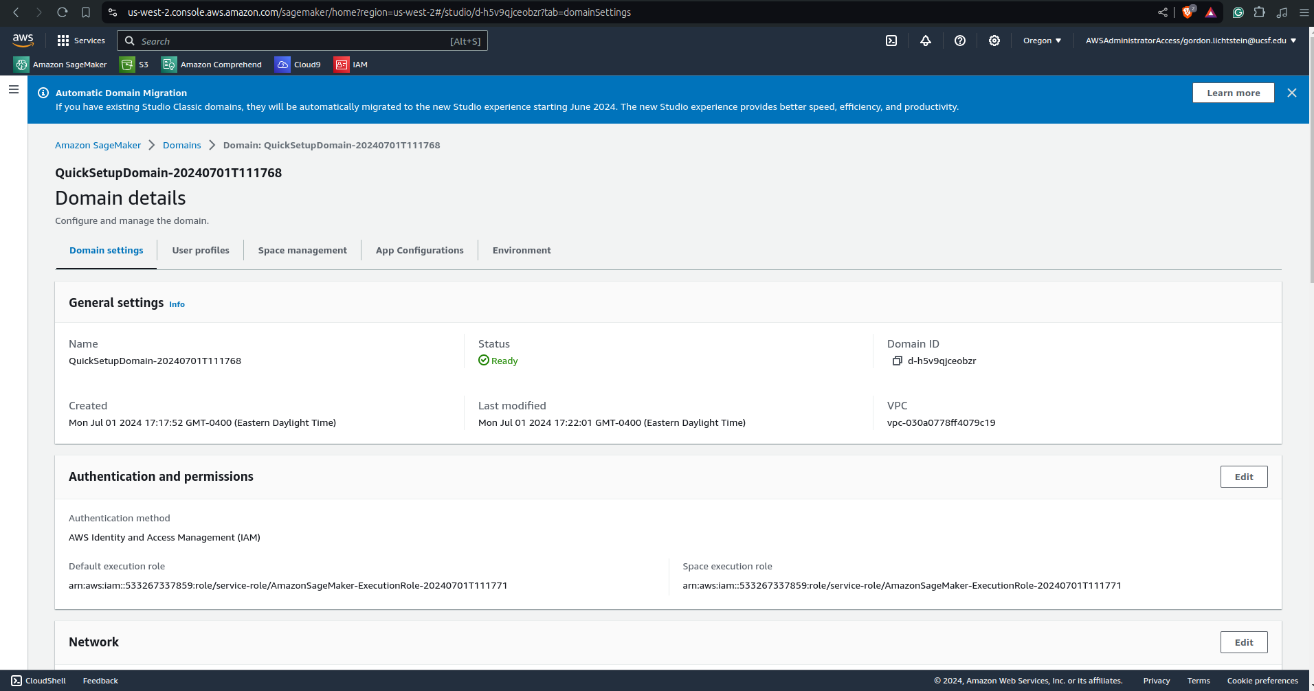
Task: Click the media control music note icon
Action: click(1282, 12)
